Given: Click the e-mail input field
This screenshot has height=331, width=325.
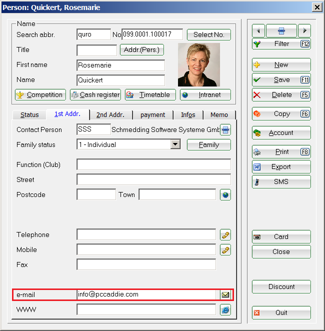Looking at the screenshot, I should coord(146,294).
